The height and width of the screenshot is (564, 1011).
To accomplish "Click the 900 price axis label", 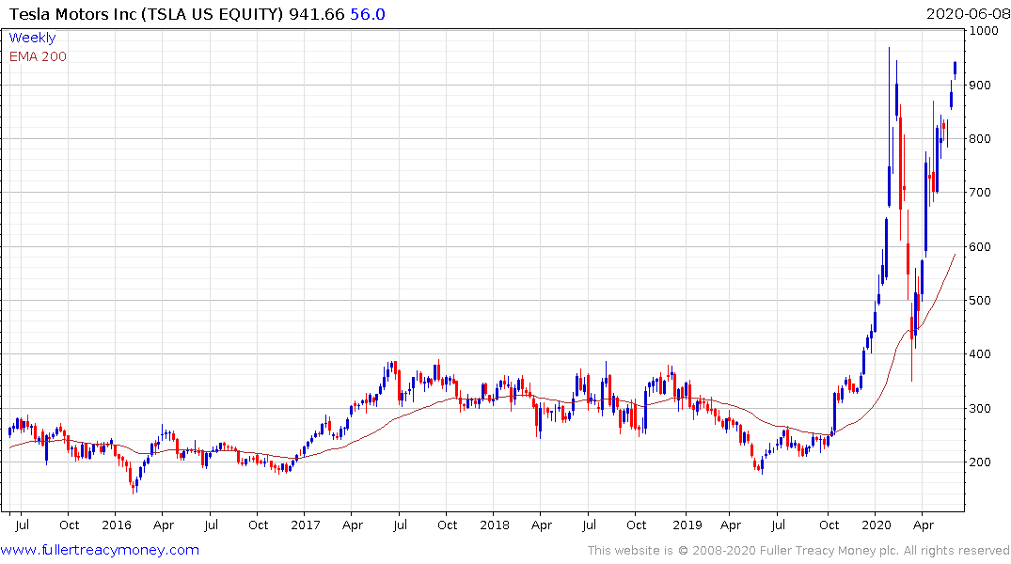I will click(980, 86).
